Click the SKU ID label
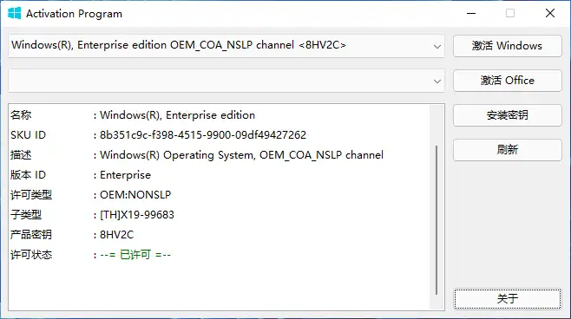 click(x=28, y=135)
